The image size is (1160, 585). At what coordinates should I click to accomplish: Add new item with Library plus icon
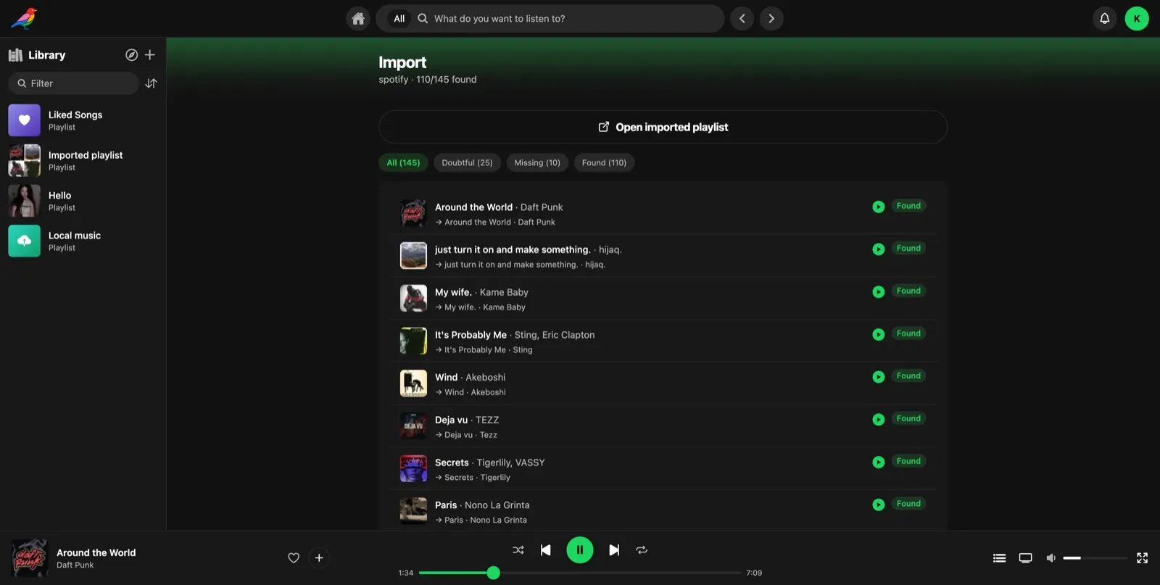(150, 55)
